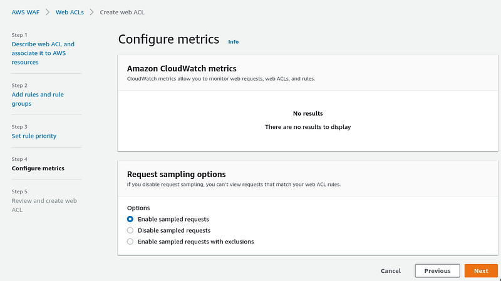Image resolution: width=501 pixels, height=281 pixels.
Task: Select the Configure metrics step in sidebar
Action: [x=38, y=168]
